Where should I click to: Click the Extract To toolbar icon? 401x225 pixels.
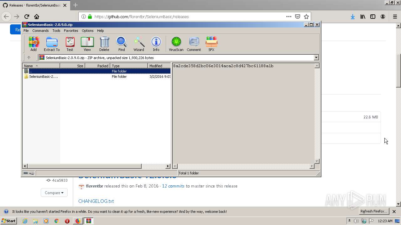click(x=52, y=44)
